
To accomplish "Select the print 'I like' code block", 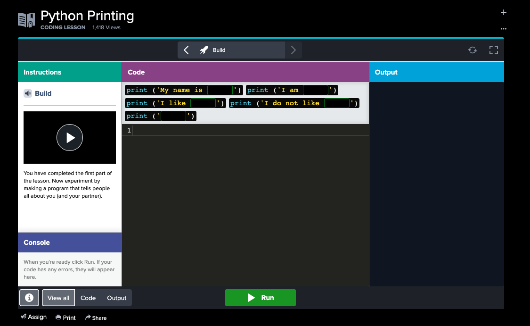I will 175,103.
